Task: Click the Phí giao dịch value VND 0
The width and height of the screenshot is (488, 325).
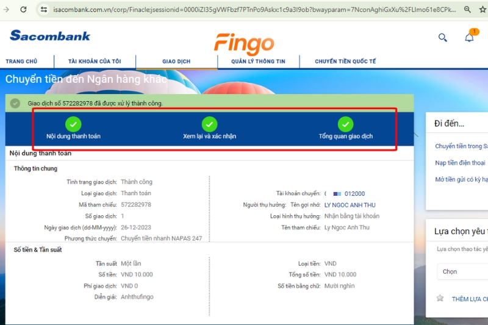Action: (129, 286)
